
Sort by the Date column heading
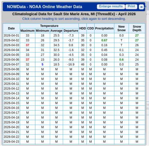(x=11, y=28)
